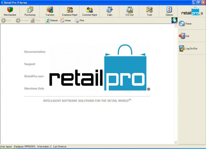
Task: Open the Tools module
Action: 149,11
